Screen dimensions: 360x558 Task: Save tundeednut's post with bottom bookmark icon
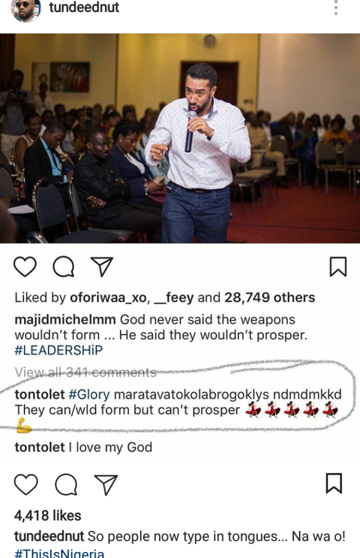point(334,483)
